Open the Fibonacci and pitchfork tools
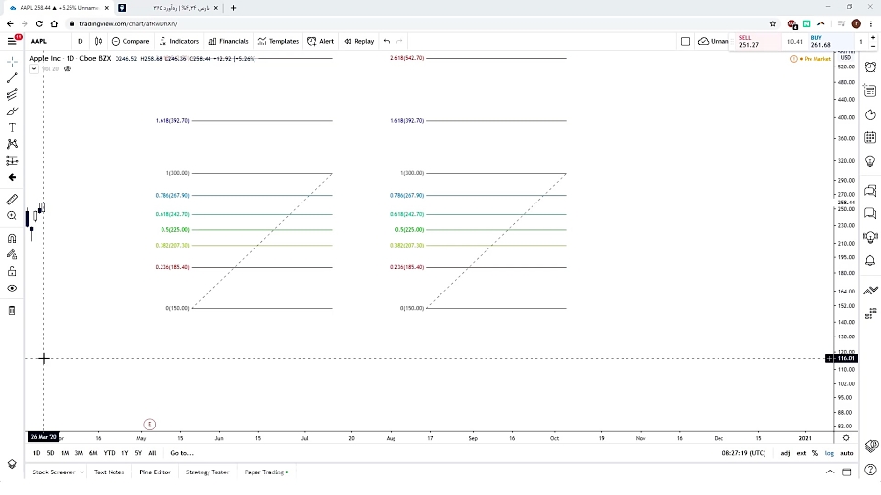The width and height of the screenshot is (881, 495). click(12, 94)
